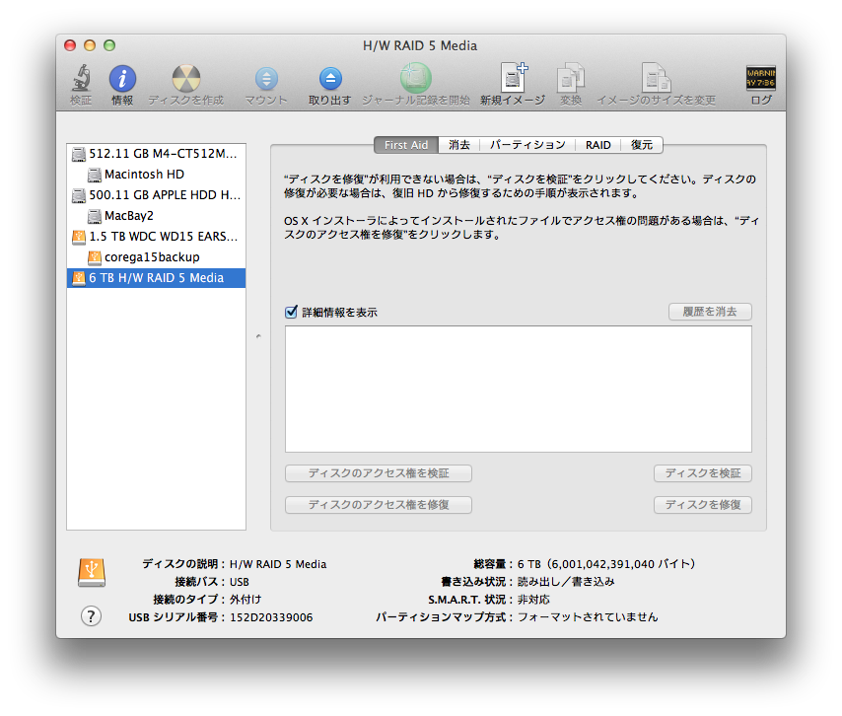Click the window title H/W RAID 5 Media
This screenshot has width=842, height=716.
420,45
